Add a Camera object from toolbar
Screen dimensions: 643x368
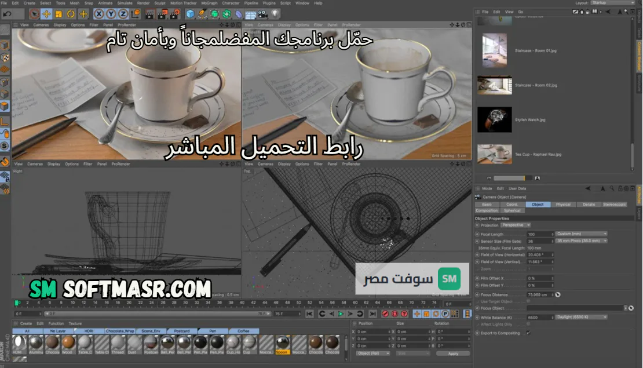263,14
